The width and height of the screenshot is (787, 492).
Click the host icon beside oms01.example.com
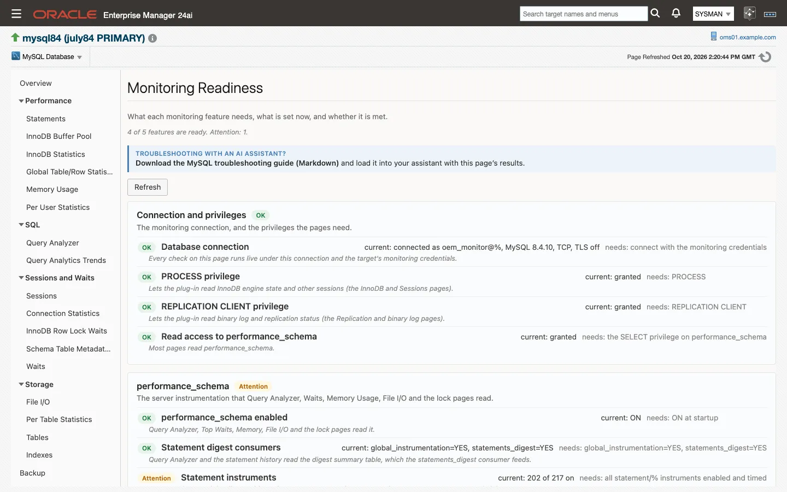pyautogui.click(x=713, y=37)
